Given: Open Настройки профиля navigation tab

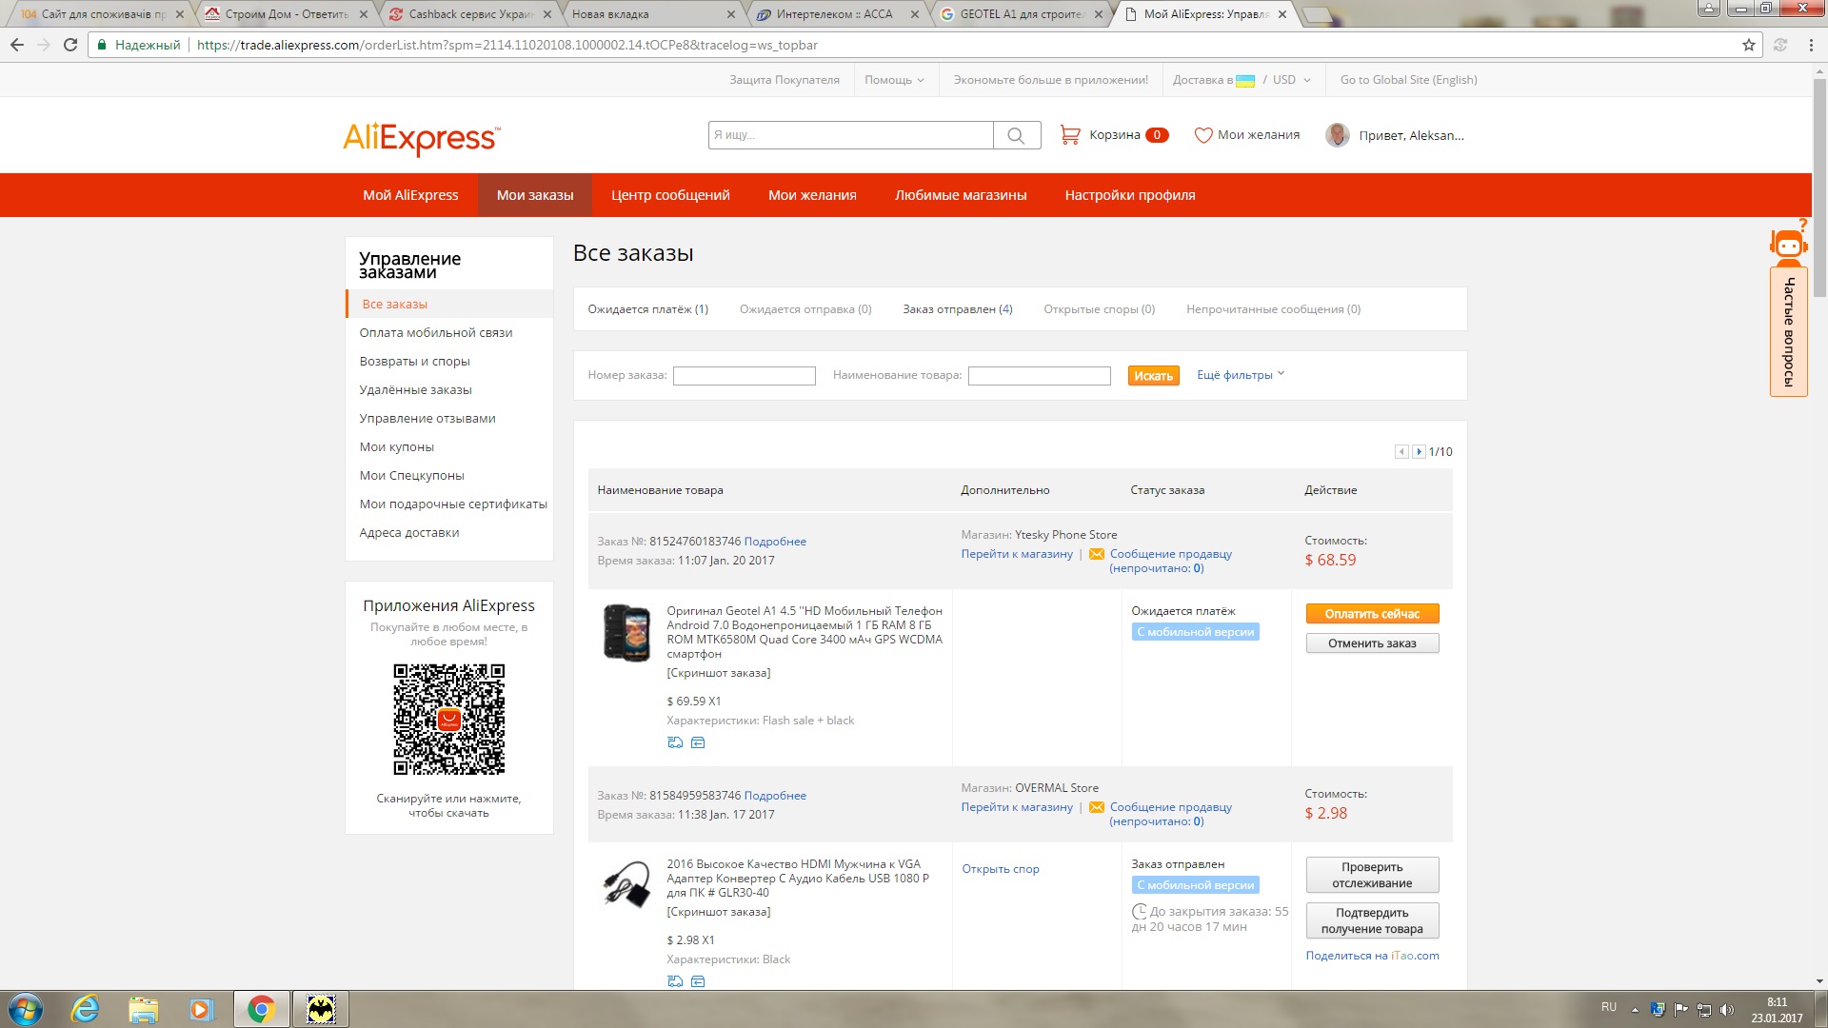Looking at the screenshot, I should coord(1130,195).
